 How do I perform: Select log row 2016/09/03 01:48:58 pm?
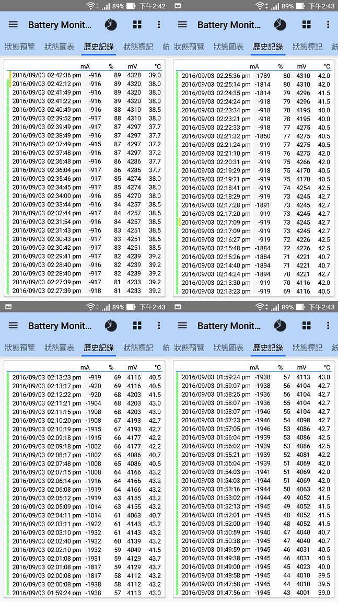(x=254, y=575)
